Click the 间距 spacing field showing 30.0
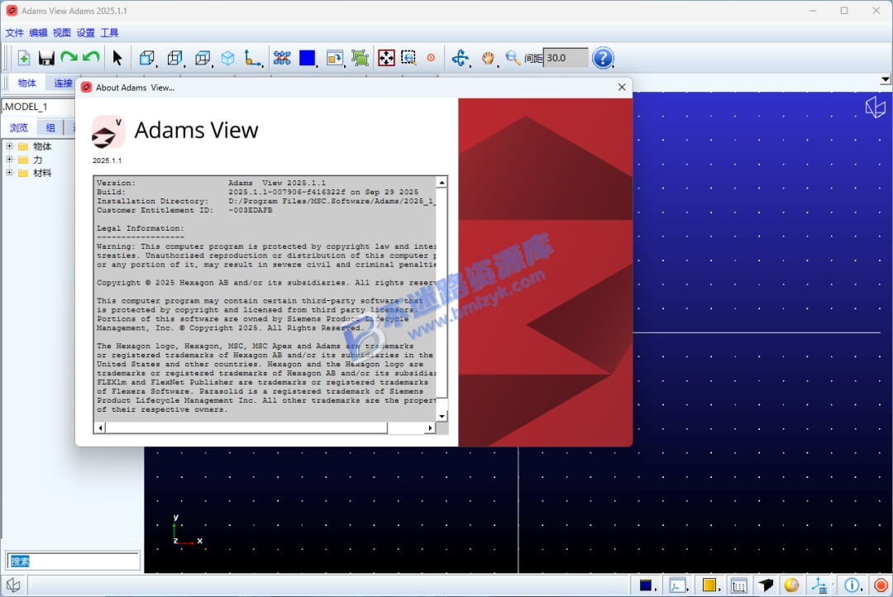The width and height of the screenshot is (893, 597). click(x=566, y=58)
